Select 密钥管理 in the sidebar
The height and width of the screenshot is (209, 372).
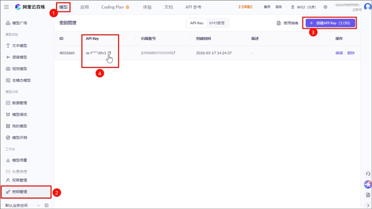click(26, 192)
